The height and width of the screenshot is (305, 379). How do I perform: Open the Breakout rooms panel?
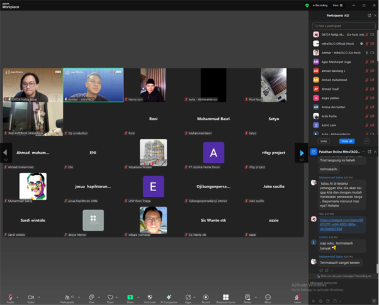point(226,297)
